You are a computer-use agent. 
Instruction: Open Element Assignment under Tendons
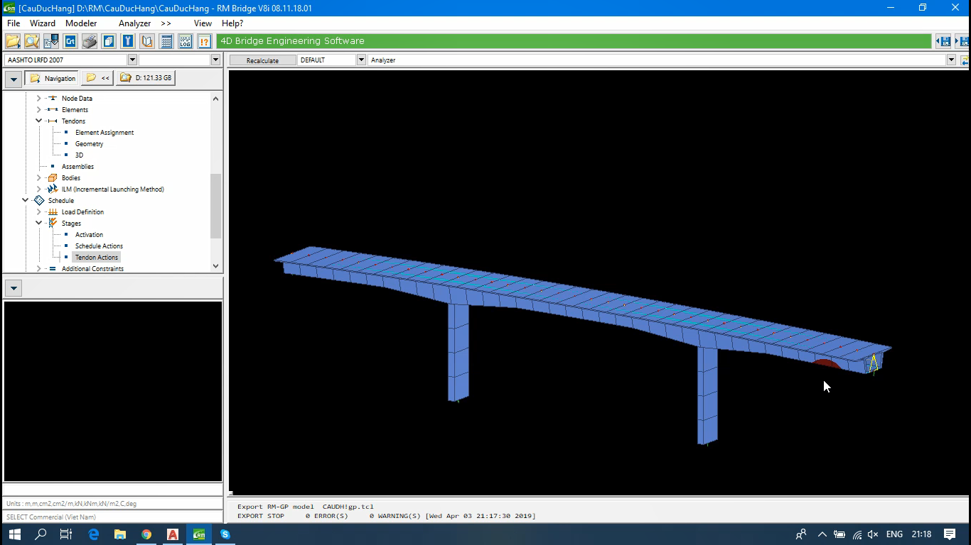(104, 133)
